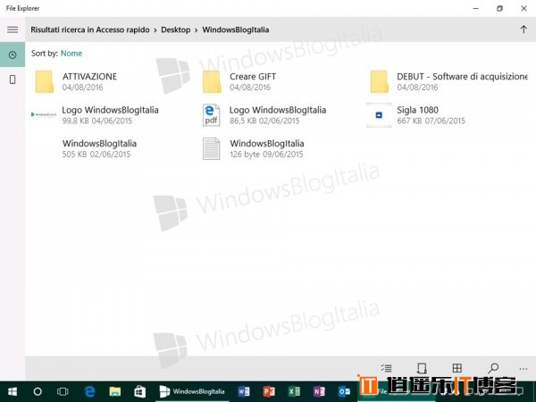536x402 pixels.
Task: Select the pdf icon of Logo WindowsBlogItalia
Action: 211,115
